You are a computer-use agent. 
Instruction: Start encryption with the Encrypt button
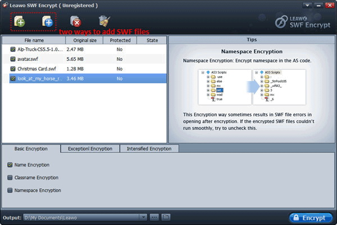311,218
